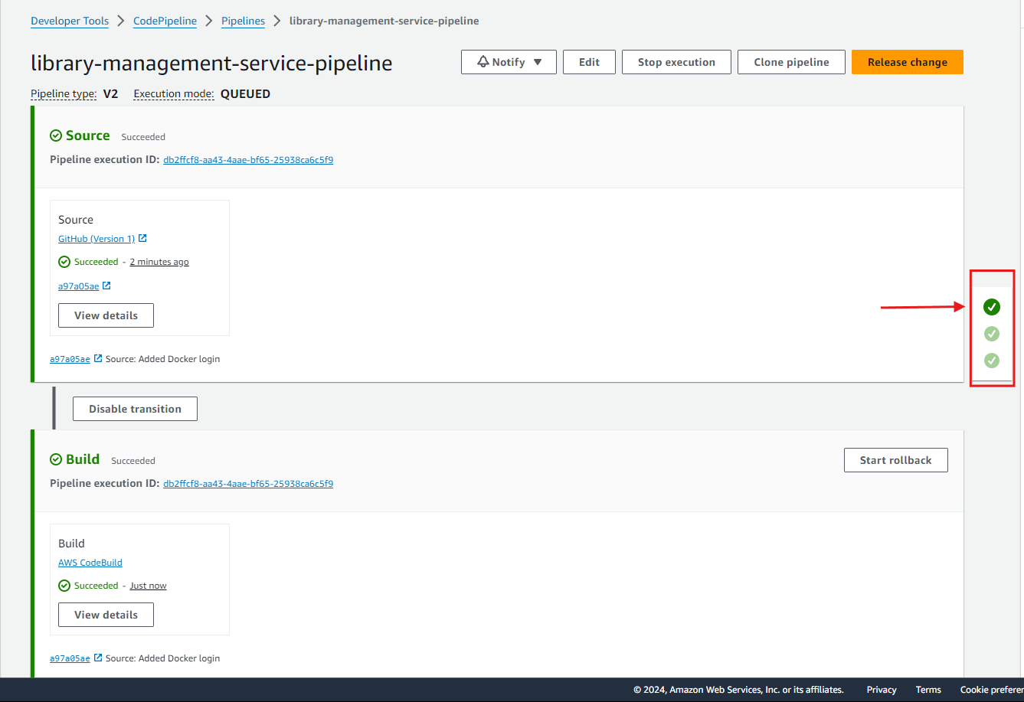
Task: Open Source stage pipeline execution ID link
Action: tap(248, 160)
